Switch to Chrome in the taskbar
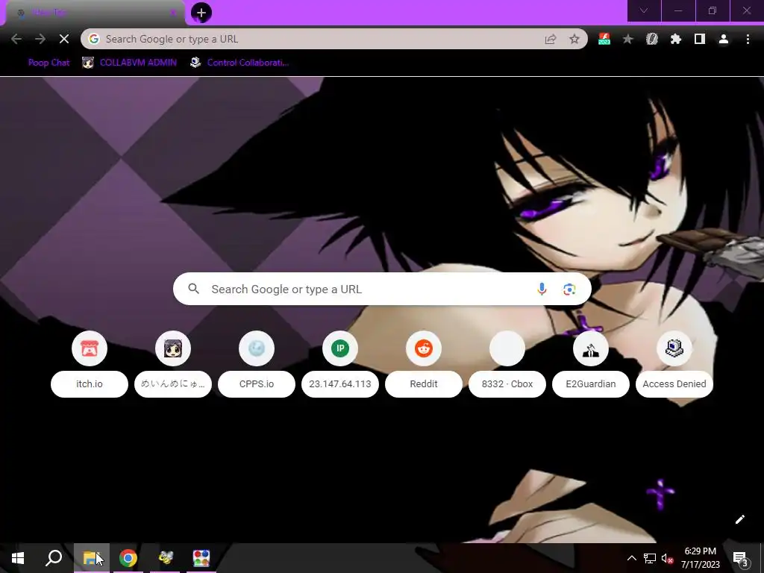Viewport: 764px width, 573px height. (128, 558)
